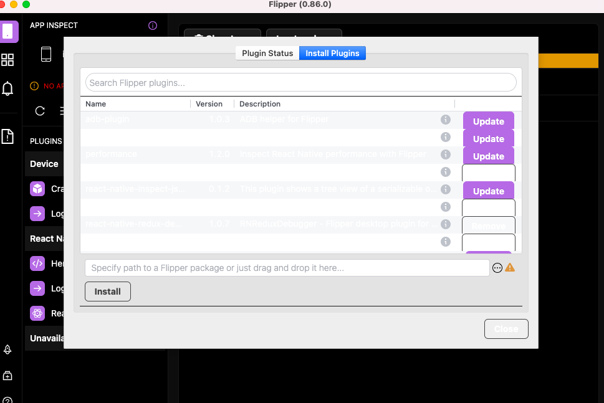Select the Crash Reporter cube icon under Device
The image size is (604, 403).
coord(37,188)
